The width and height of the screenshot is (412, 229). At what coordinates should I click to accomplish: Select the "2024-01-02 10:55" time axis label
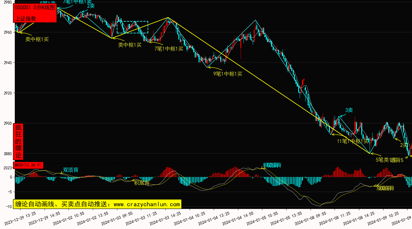pyautogui.click(x=69, y=219)
